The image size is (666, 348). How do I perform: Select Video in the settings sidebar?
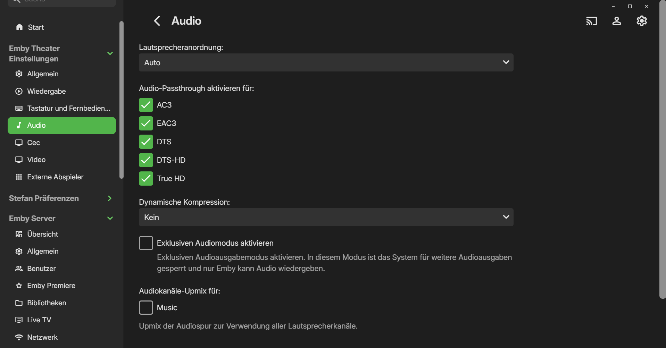36,160
